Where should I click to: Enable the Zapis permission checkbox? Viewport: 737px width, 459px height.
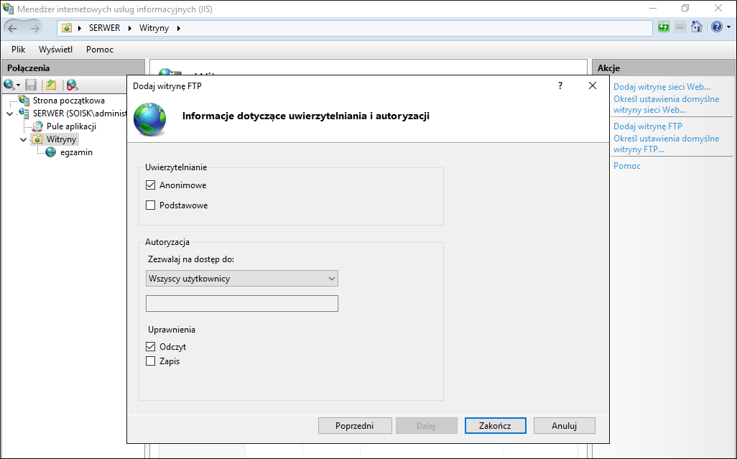pos(150,361)
